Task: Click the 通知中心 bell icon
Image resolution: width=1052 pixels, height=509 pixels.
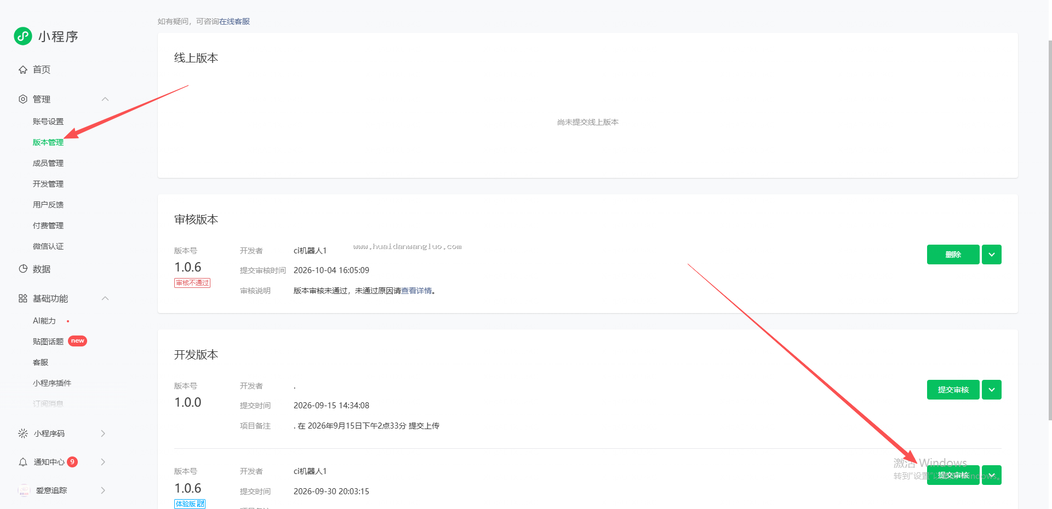Action: [x=23, y=462]
